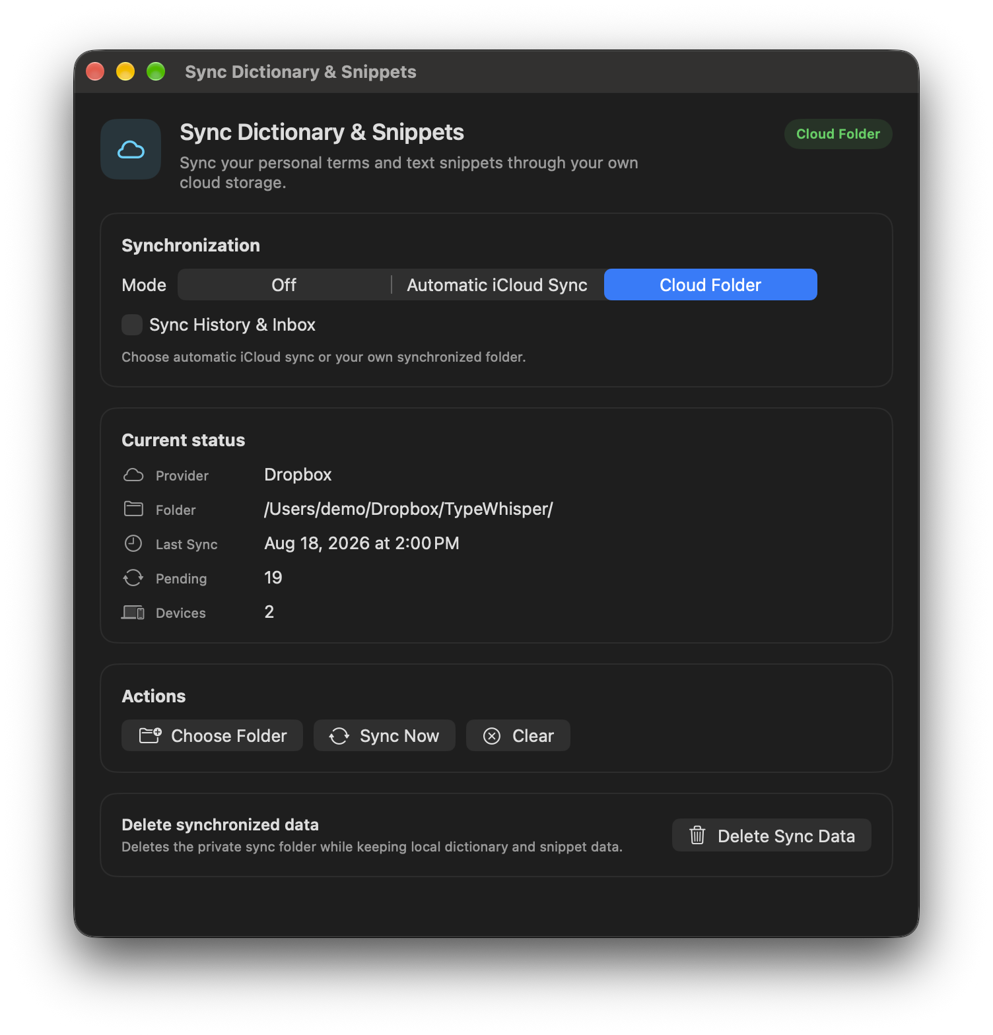The image size is (993, 1035).
Task: Click the Mode label text
Action: click(144, 285)
